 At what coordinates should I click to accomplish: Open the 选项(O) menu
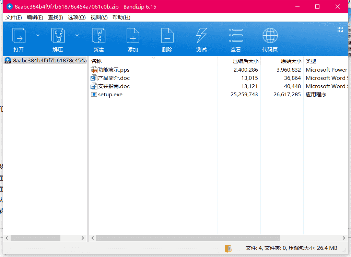[77, 17]
